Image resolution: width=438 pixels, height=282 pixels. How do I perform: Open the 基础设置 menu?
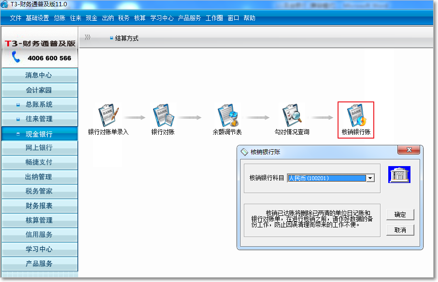pyautogui.click(x=37, y=18)
